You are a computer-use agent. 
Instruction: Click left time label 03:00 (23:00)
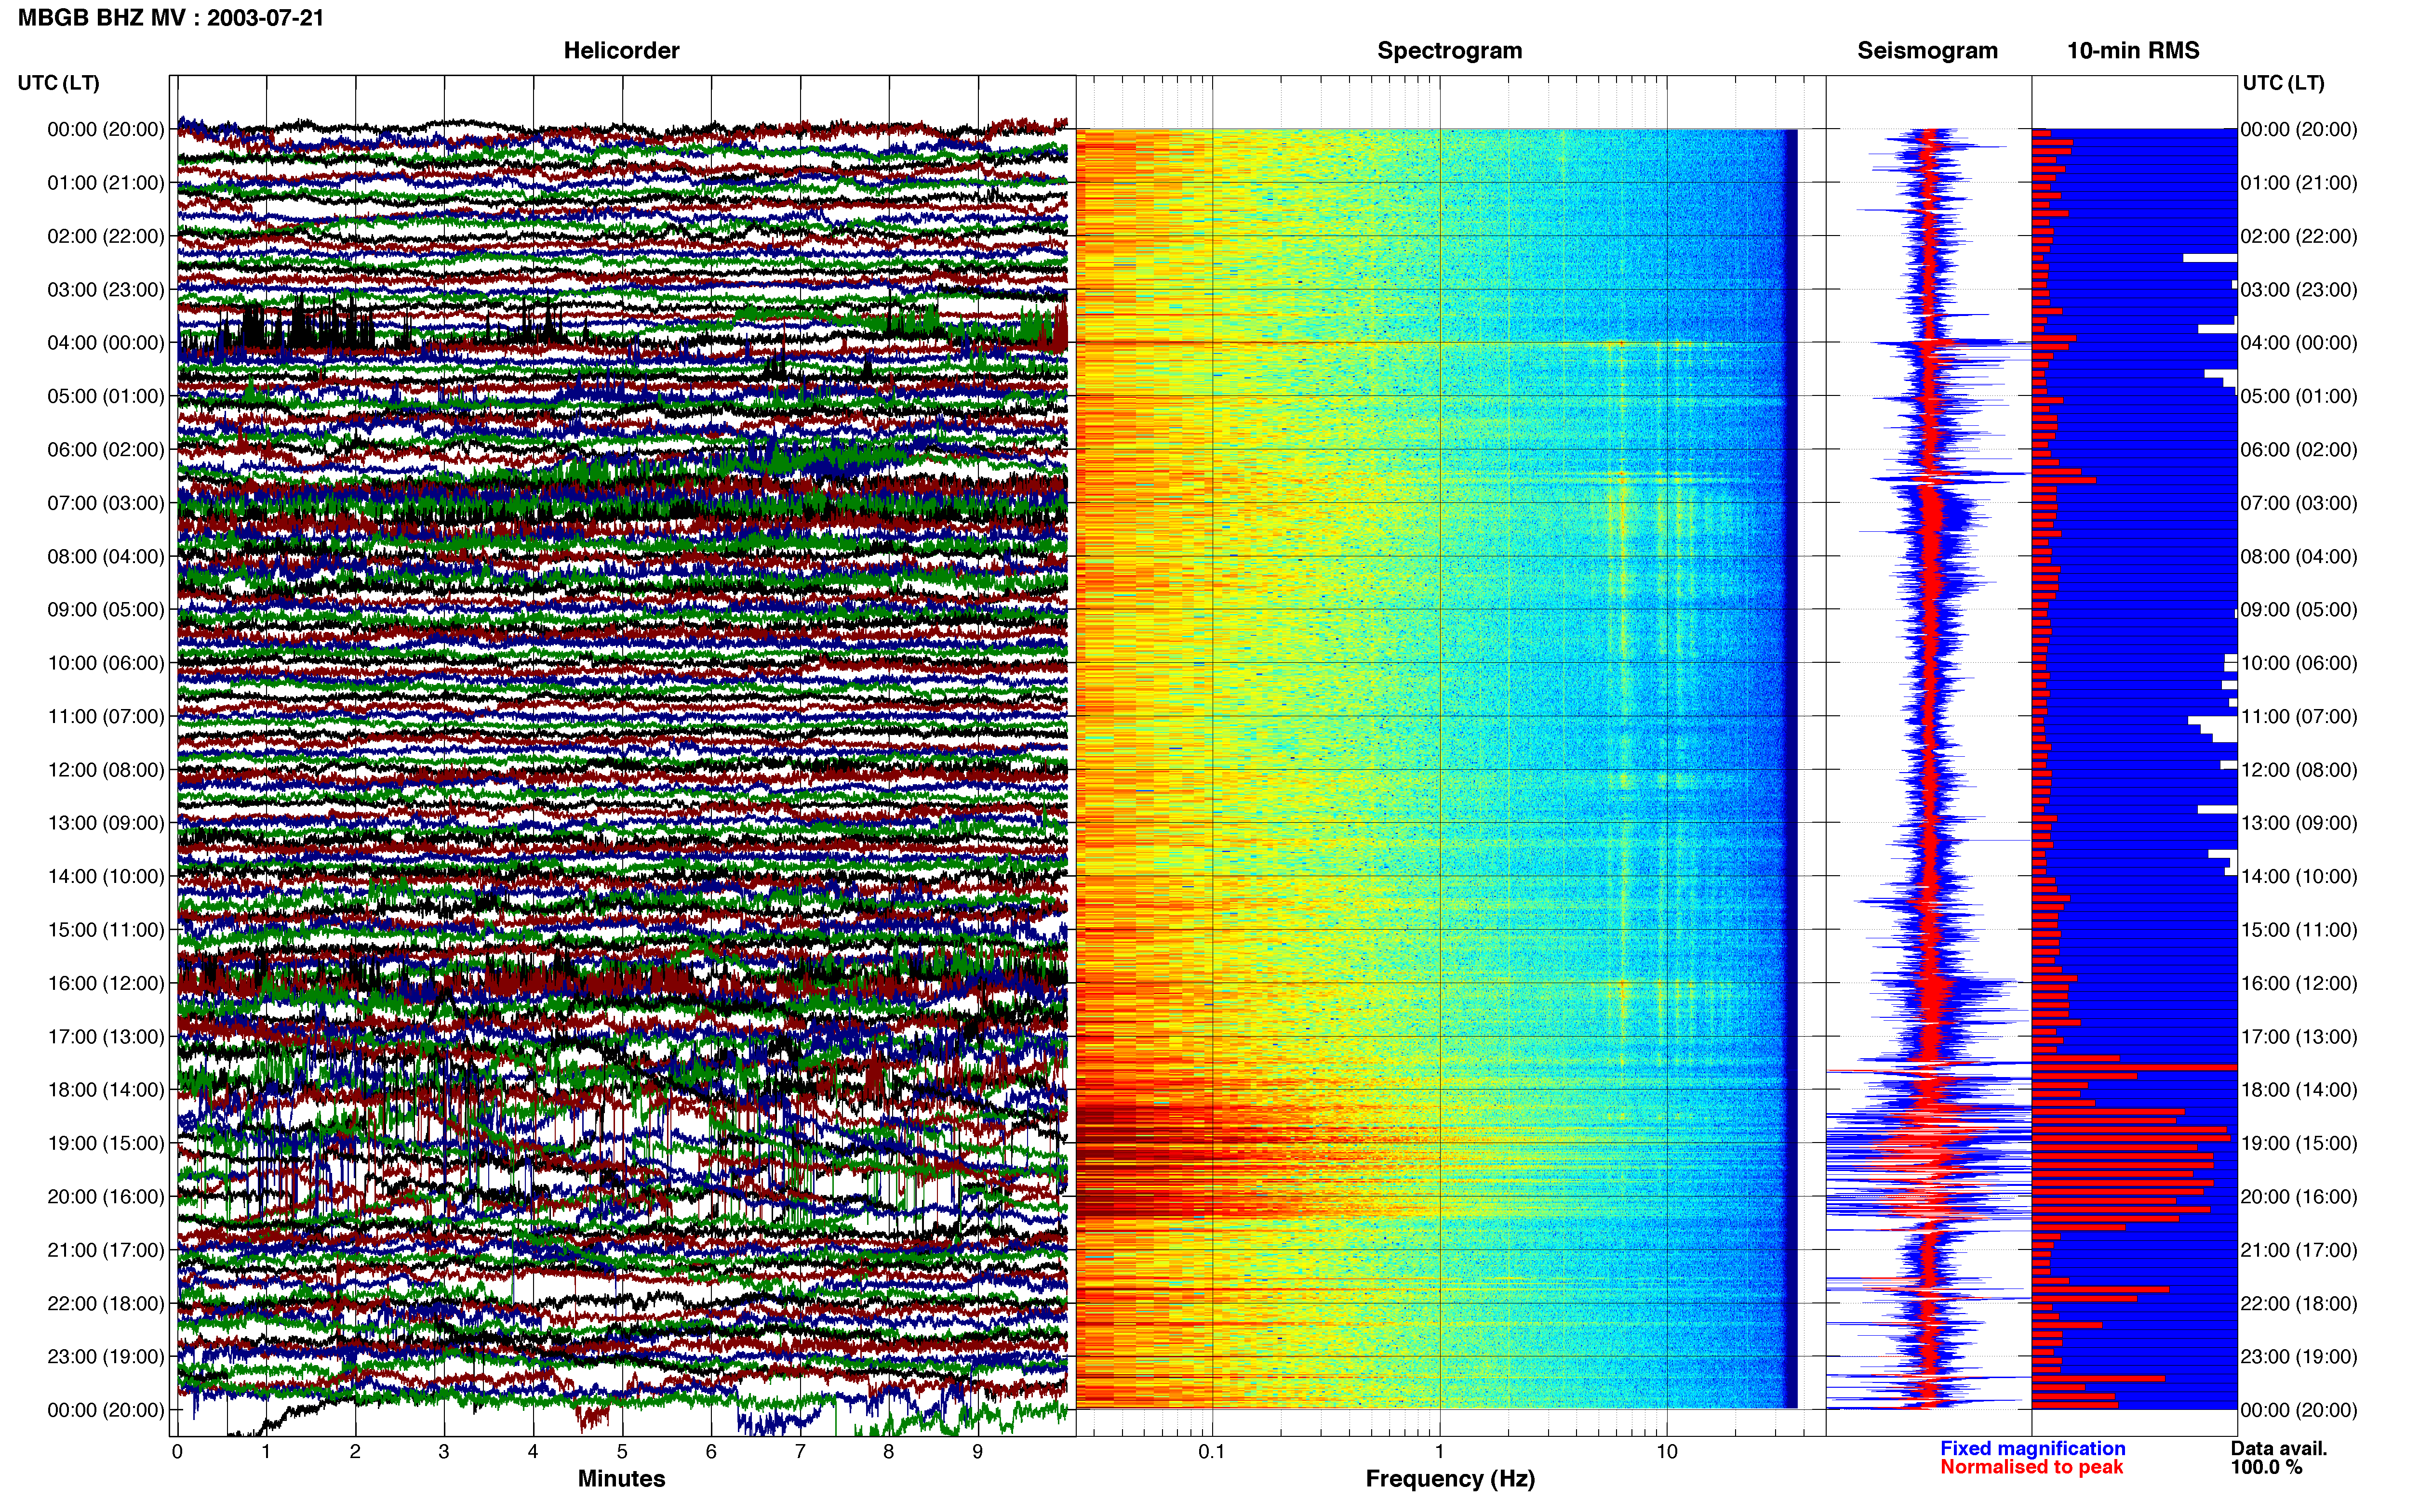coord(106,289)
